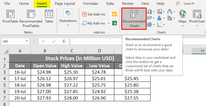Select cell containing $26.90
This screenshot has width=206, height=106.
tap(99, 98)
